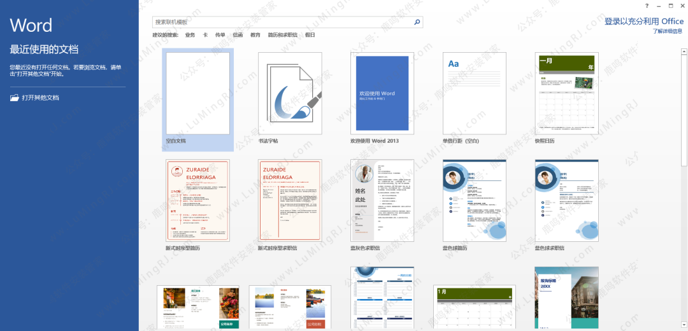Click the 了解详细信息 link
This screenshot has height=331, width=688.
[667, 31]
